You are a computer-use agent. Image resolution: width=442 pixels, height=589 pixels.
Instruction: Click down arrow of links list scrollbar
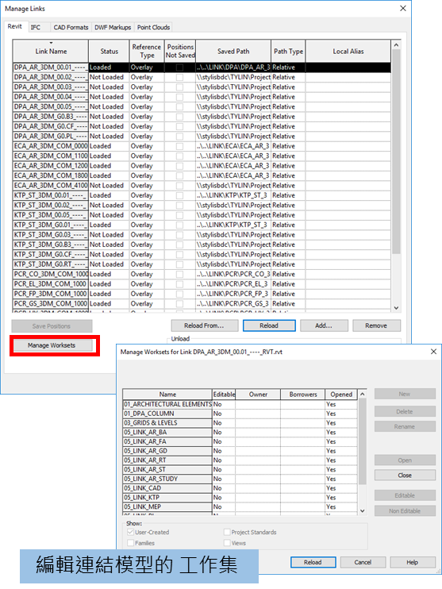(396, 308)
